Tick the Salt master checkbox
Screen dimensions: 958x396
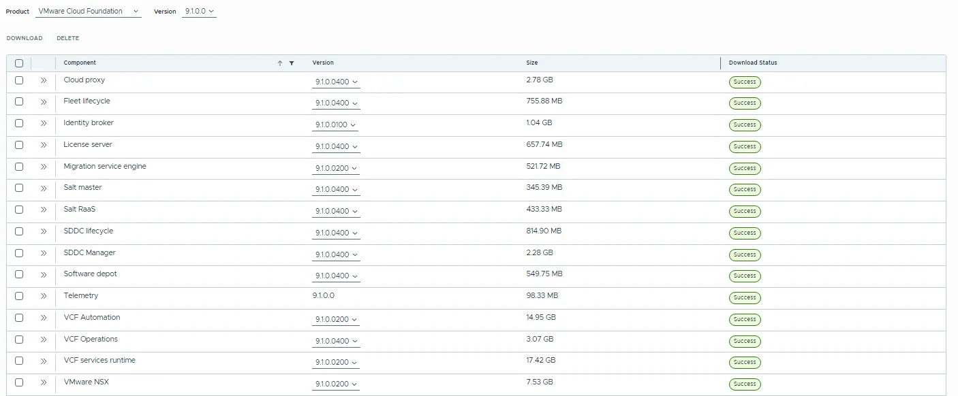(19, 188)
